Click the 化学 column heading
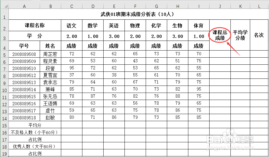Screen dimensions: 269x157 tap(157, 25)
